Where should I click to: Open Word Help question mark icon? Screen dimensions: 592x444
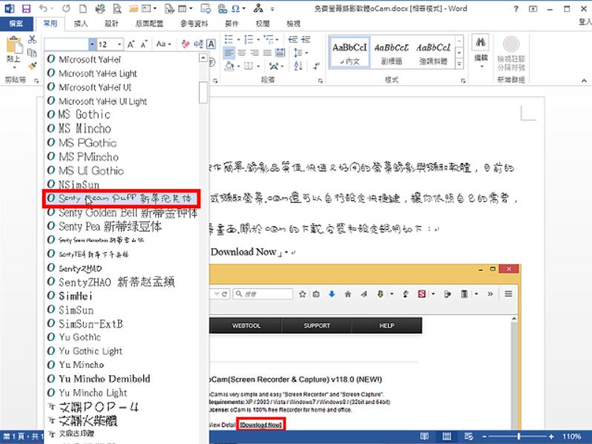516,8
